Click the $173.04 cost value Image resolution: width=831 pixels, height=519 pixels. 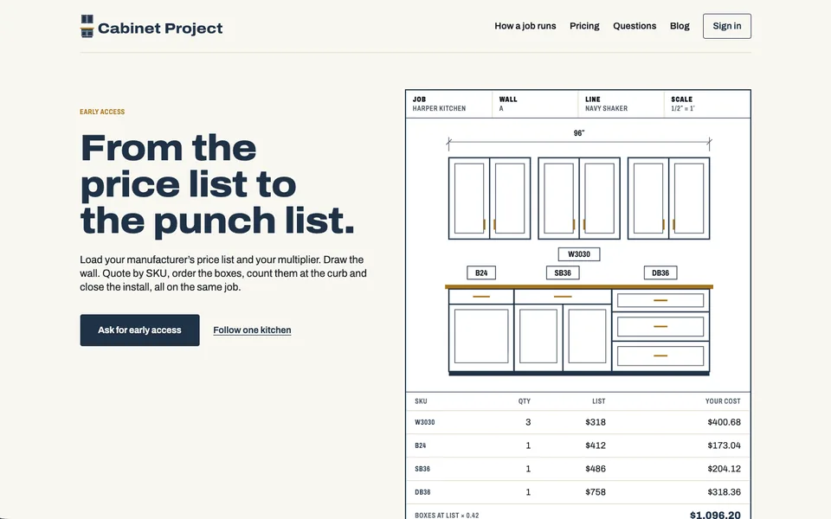724,445
